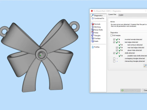
Task: Click the Follow Advice button
Action: point(130,90)
